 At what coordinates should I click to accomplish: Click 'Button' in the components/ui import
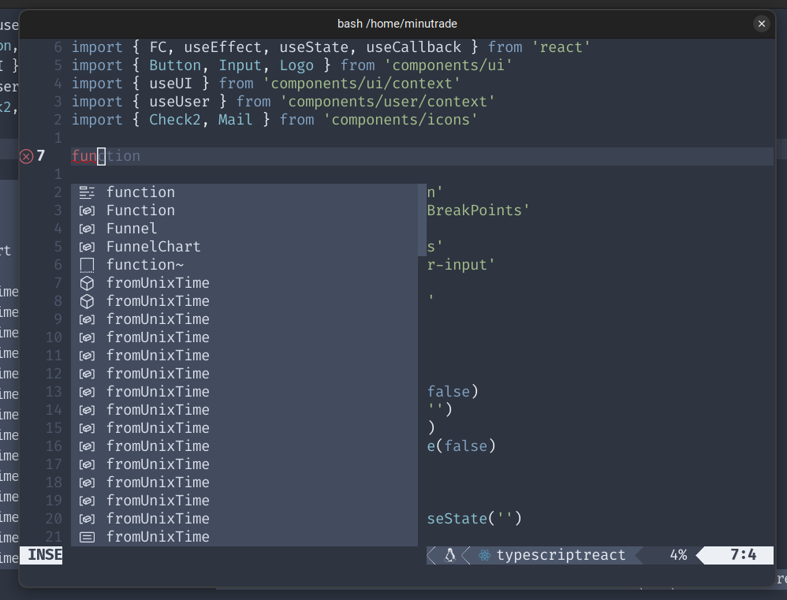(x=174, y=65)
